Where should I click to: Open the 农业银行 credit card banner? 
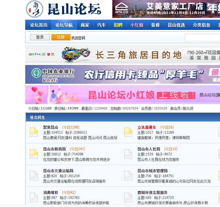point(122,75)
